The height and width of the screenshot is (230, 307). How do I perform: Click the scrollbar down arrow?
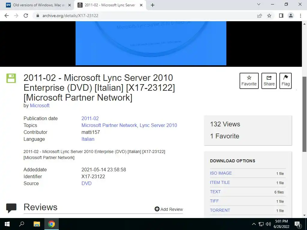[304, 215]
